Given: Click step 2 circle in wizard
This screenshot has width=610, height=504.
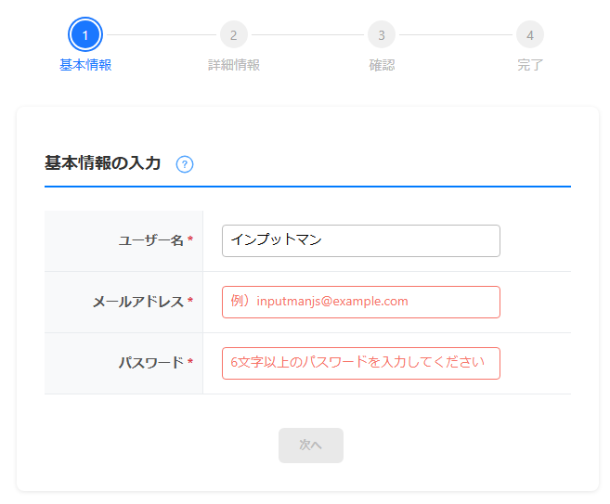Looking at the screenshot, I should [x=234, y=35].
